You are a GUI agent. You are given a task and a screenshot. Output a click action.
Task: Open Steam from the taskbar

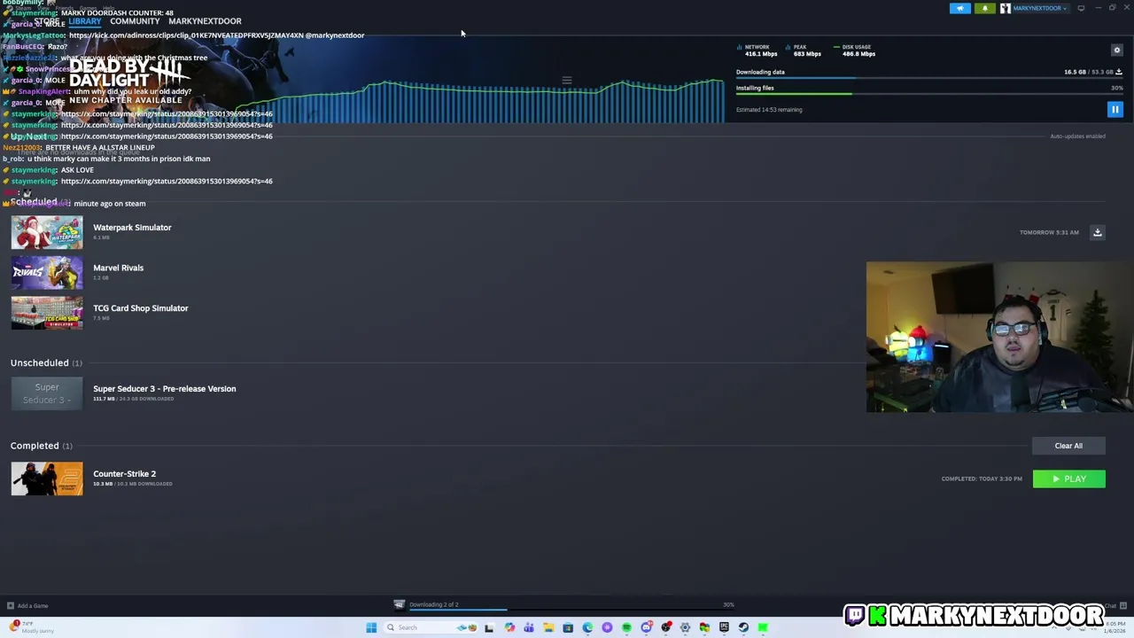click(743, 627)
